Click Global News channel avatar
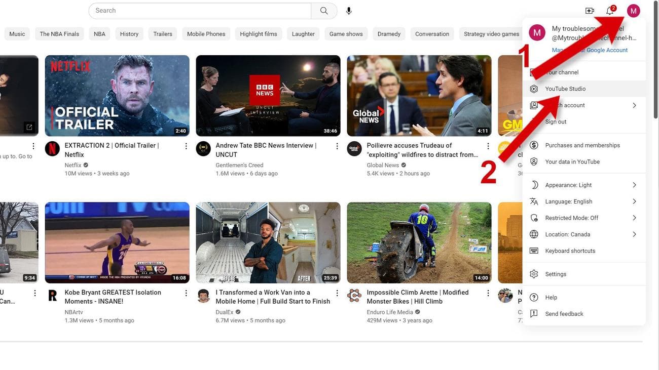This screenshot has width=659, height=370. click(354, 149)
